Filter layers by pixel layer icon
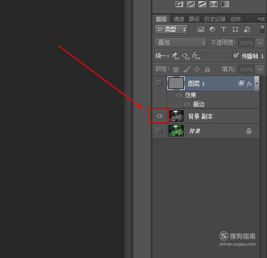The width and height of the screenshot is (267, 258). (x=201, y=29)
